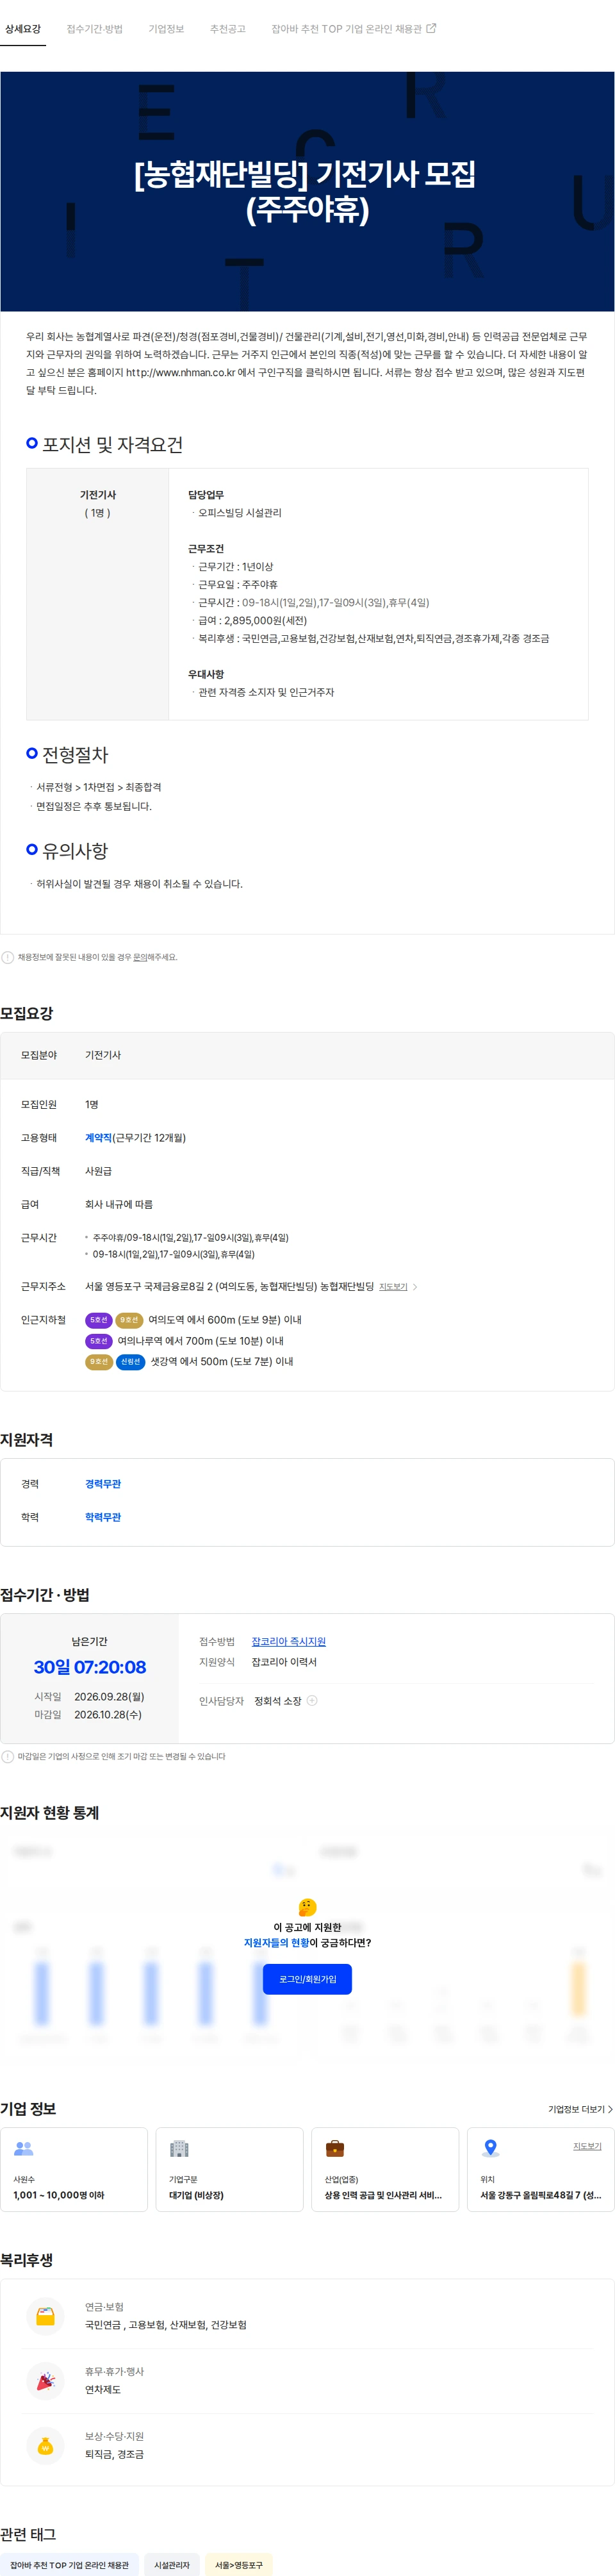Switch to the 상세요강 tab
The width and height of the screenshot is (615, 2576).
[23, 29]
